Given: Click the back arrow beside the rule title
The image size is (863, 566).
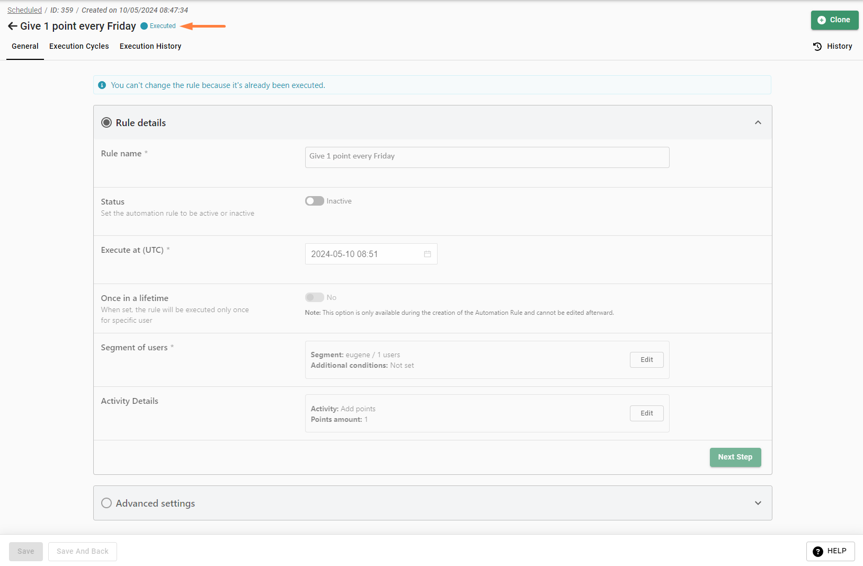Looking at the screenshot, I should tap(12, 26).
